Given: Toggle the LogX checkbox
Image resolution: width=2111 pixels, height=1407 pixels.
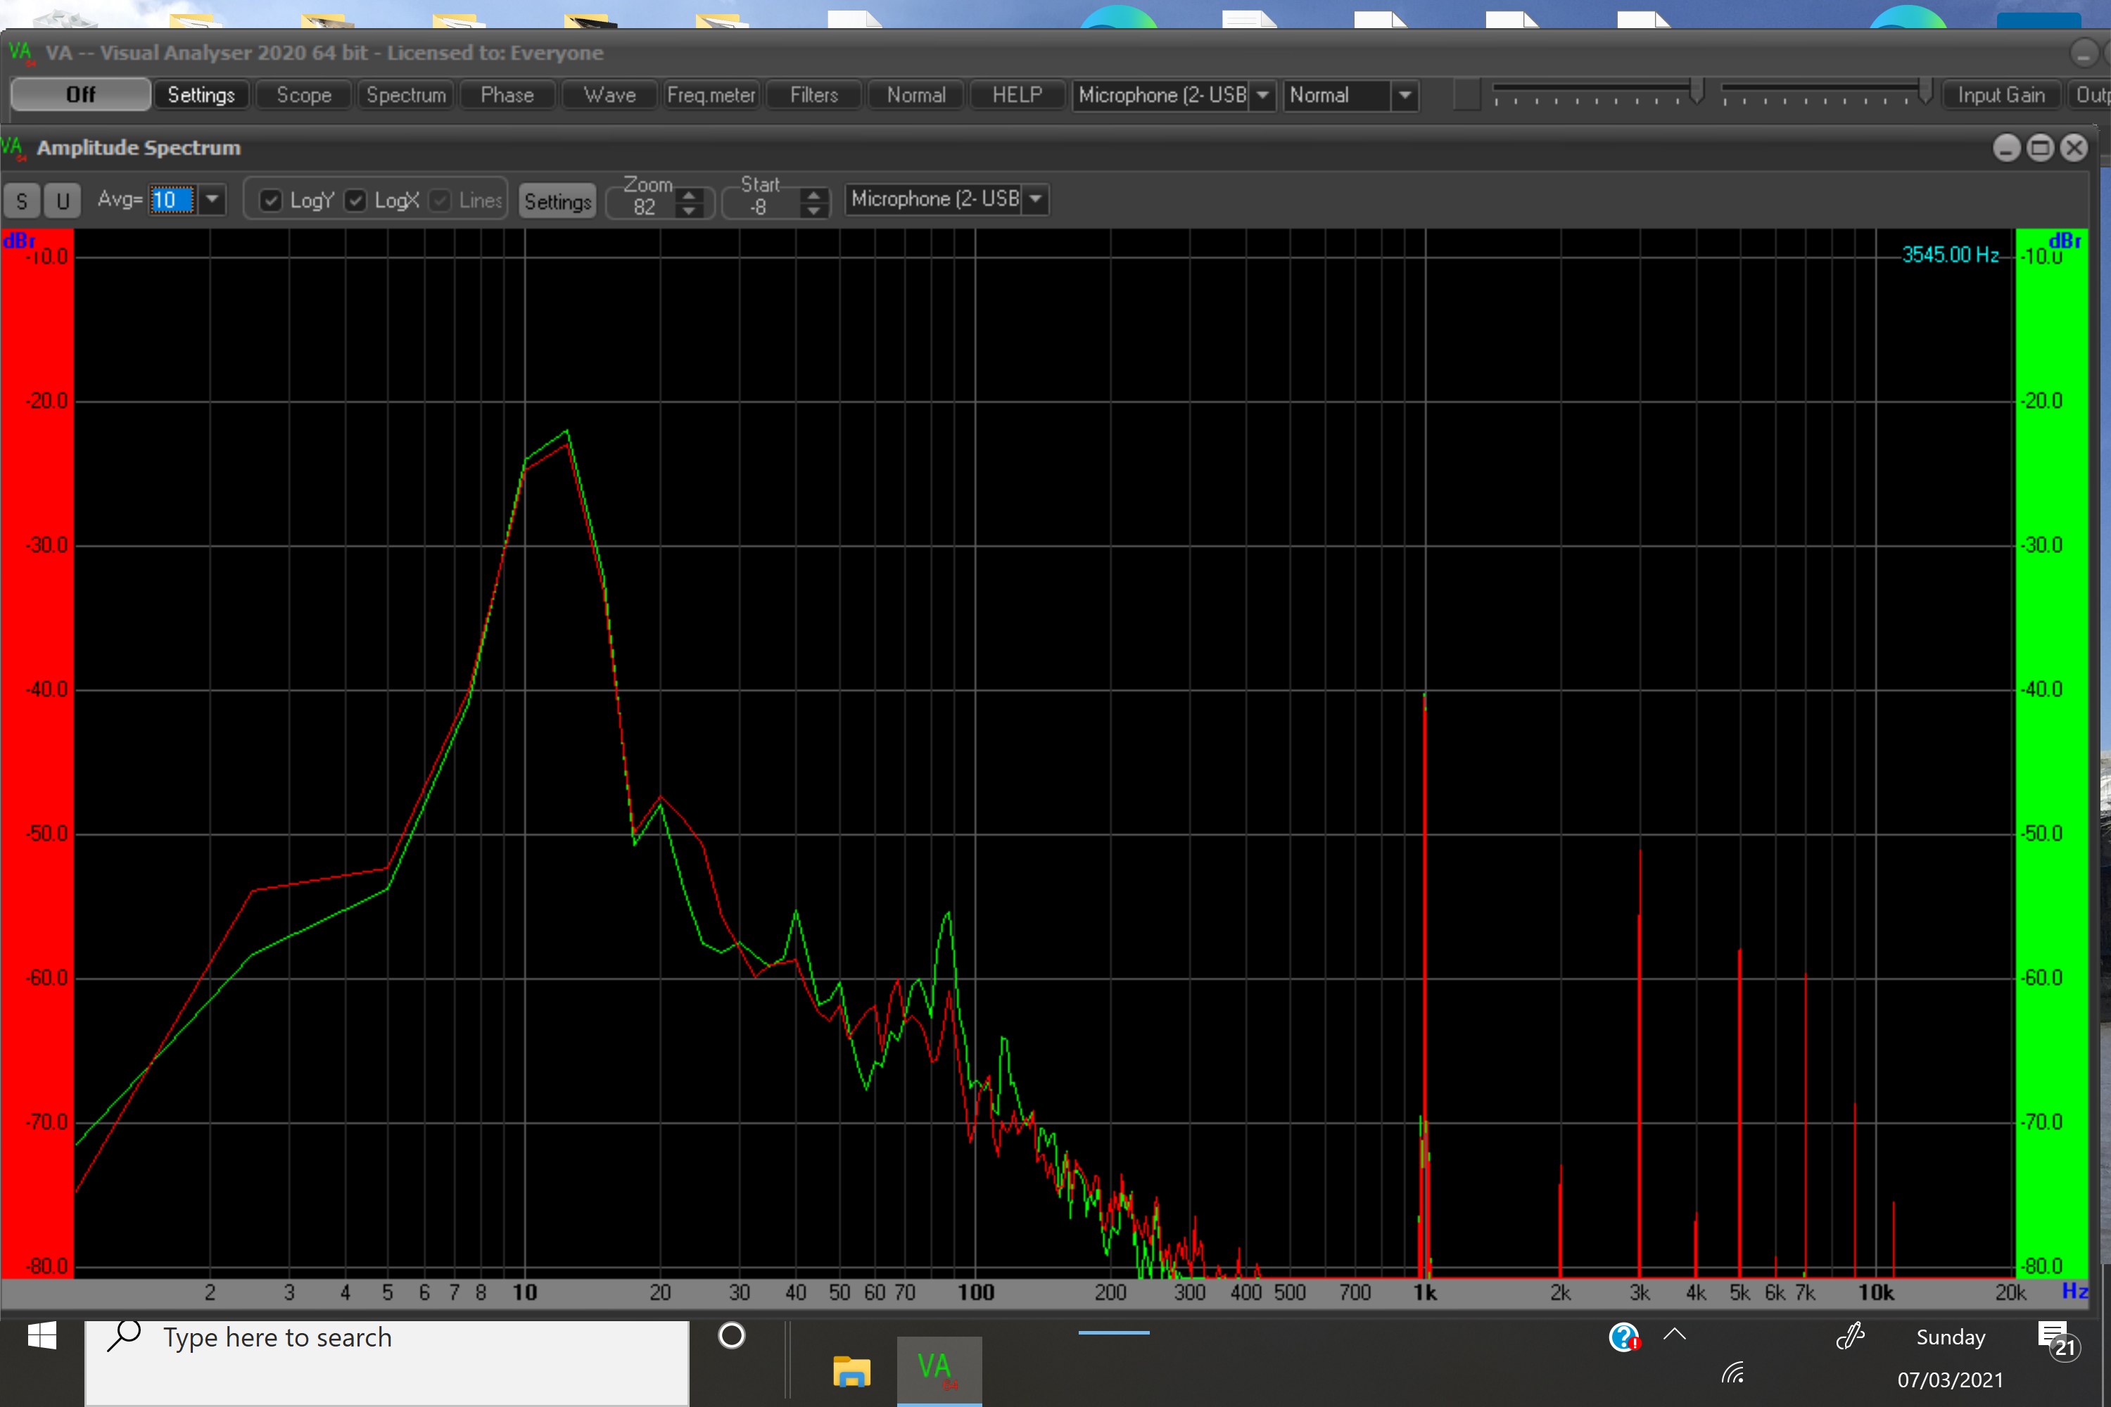Looking at the screenshot, I should [355, 200].
